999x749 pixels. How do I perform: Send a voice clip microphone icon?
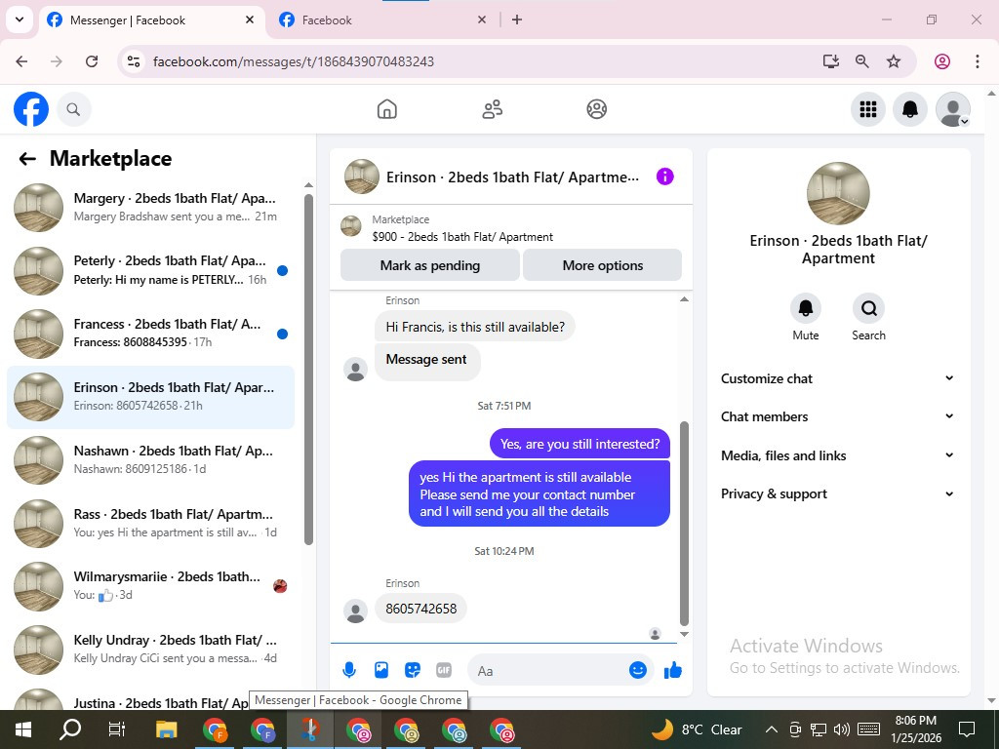[x=349, y=670]
